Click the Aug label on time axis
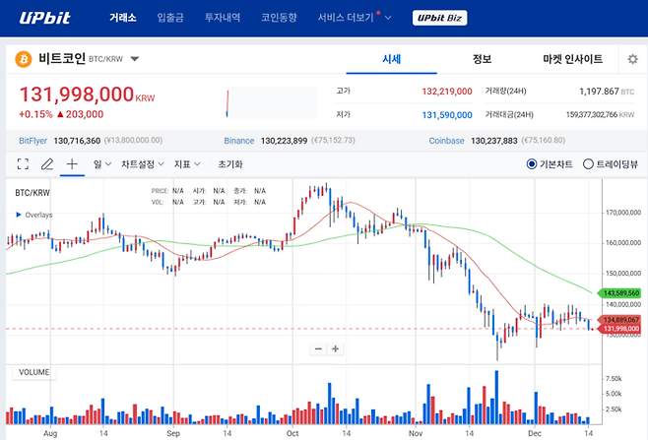 click(x=50, y=433)
